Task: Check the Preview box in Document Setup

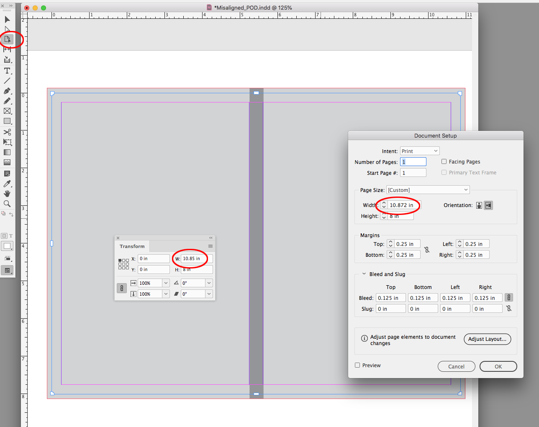Action: [357, 365]
